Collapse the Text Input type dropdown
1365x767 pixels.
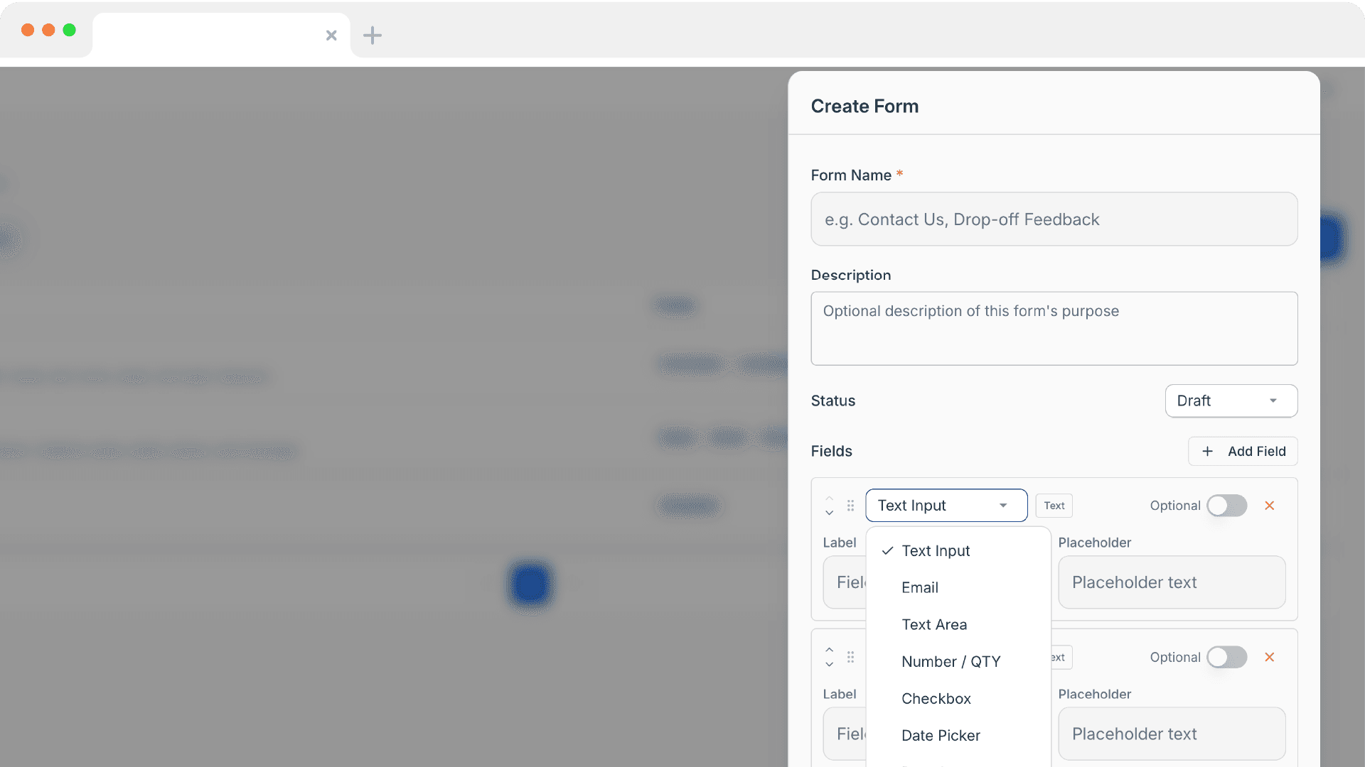click(946, 506)
